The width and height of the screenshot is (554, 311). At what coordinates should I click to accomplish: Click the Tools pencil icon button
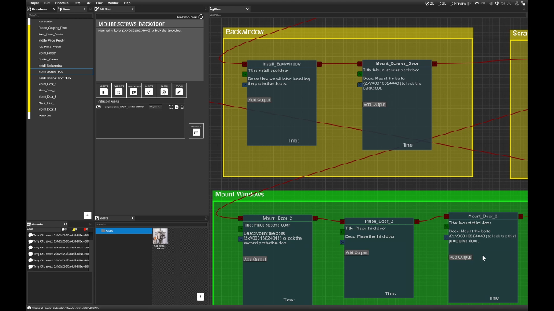[179, 91]
